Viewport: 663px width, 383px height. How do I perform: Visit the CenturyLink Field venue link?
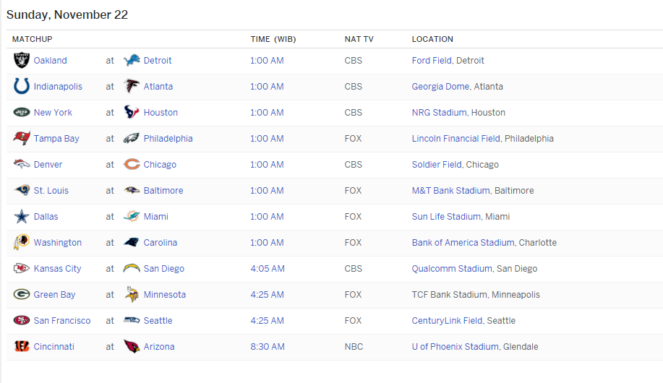click(447, 321)
